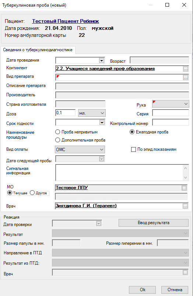Expand dose unit мл. dropdown

(92, 113)
